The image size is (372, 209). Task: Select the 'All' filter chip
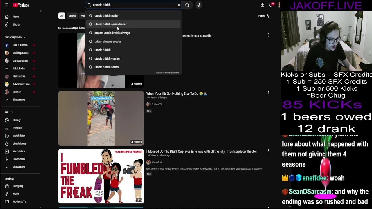pyautogui.click(x=62, y=16)
